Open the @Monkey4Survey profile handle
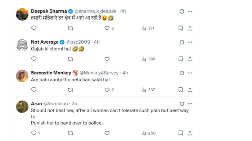The width and height of the screenshot is (252, 141). pos(99,73)
